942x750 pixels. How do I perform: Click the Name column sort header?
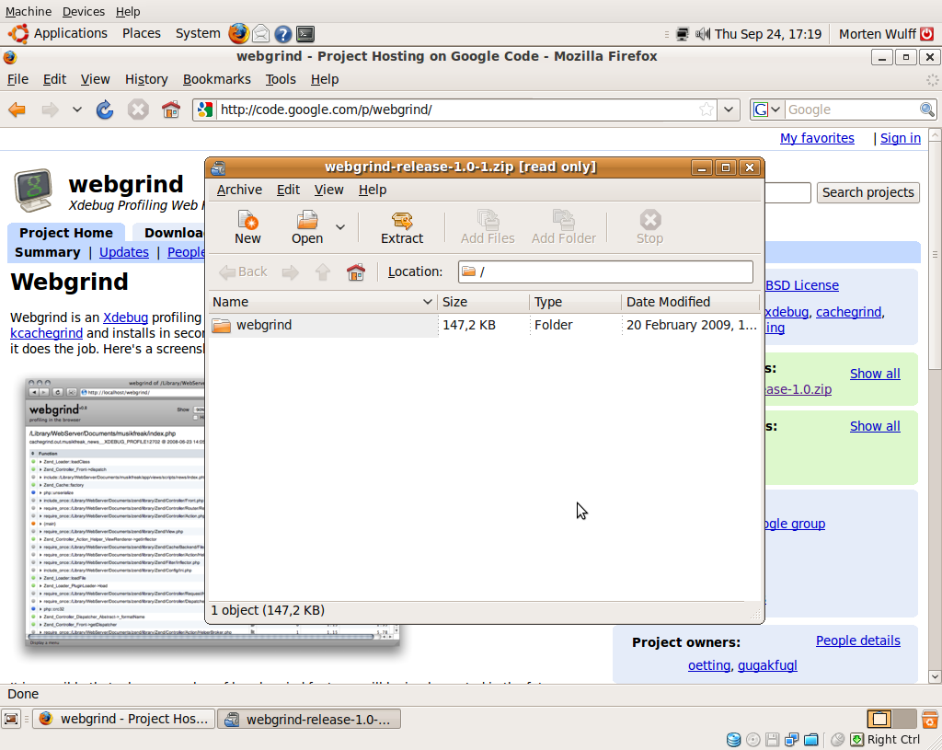pyautogui.click(x=323, y=302)
